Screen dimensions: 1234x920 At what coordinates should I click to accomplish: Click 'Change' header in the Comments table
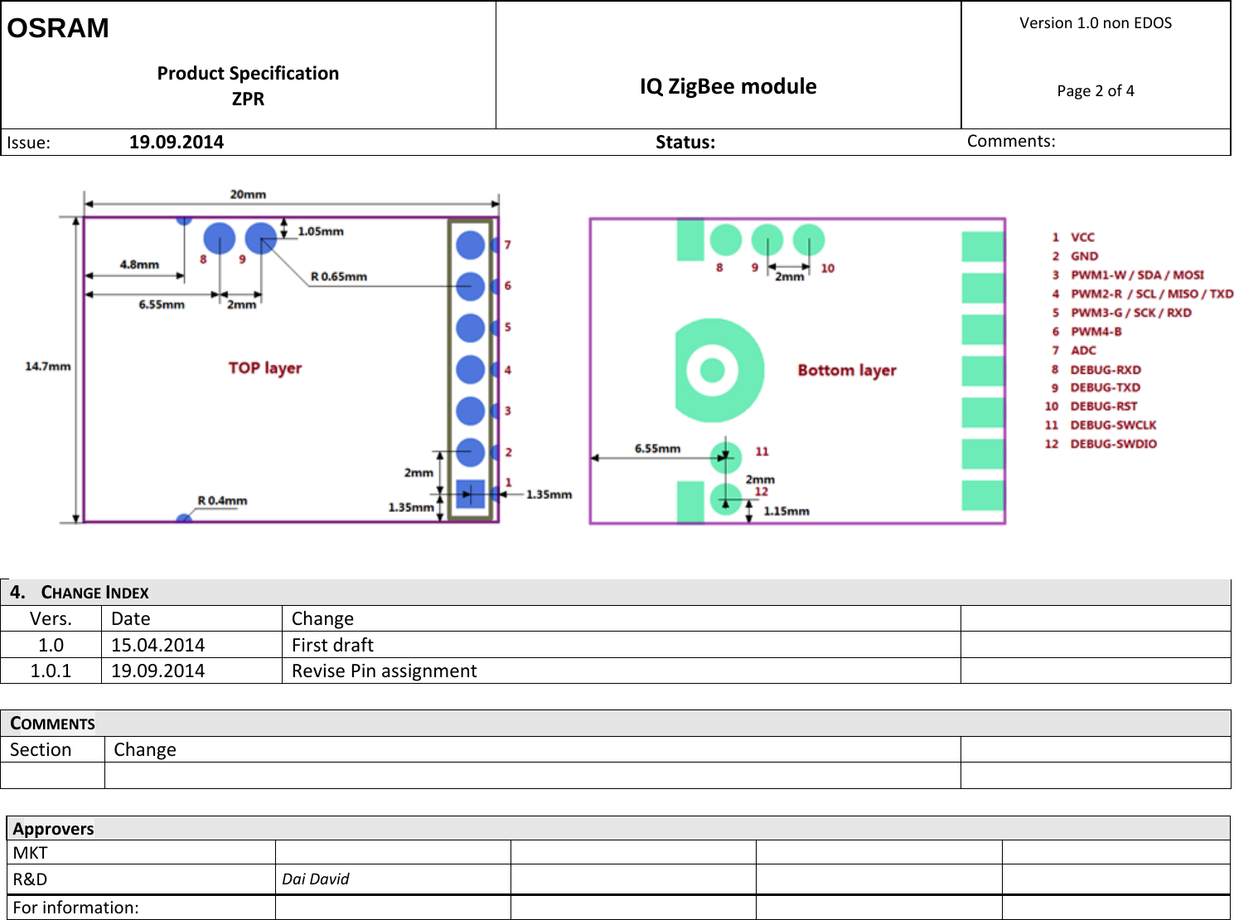pos(145,750)
